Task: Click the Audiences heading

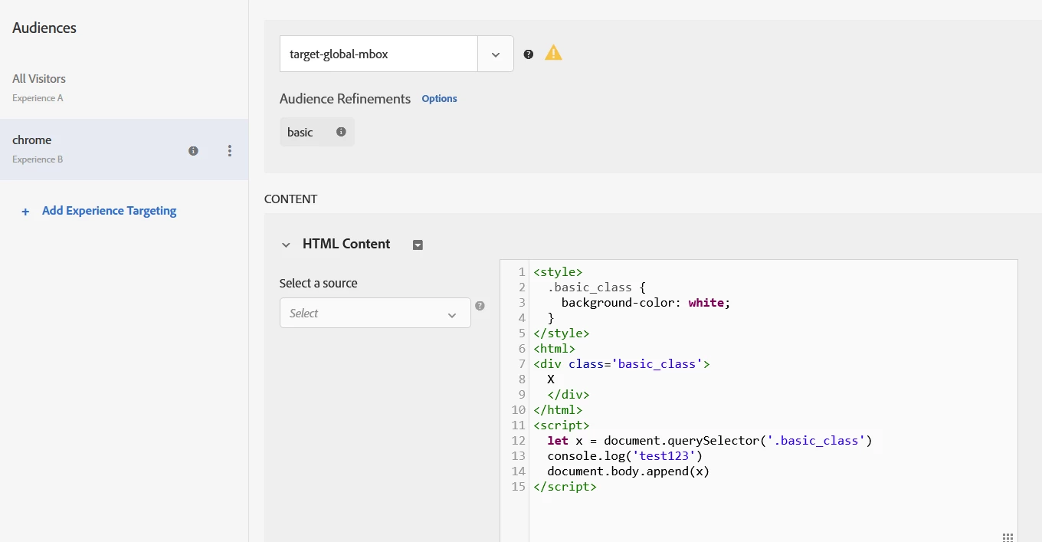Action: point(44,28)
